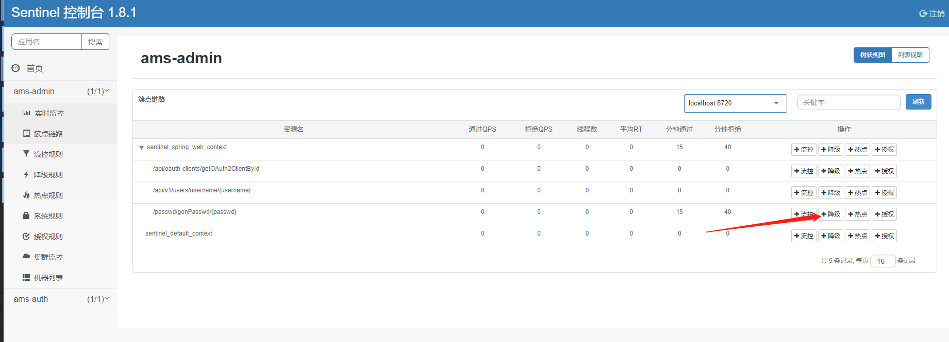
Task: Add 流控 rule for sentinel_spring_web_context
Action: click(804, 150)
